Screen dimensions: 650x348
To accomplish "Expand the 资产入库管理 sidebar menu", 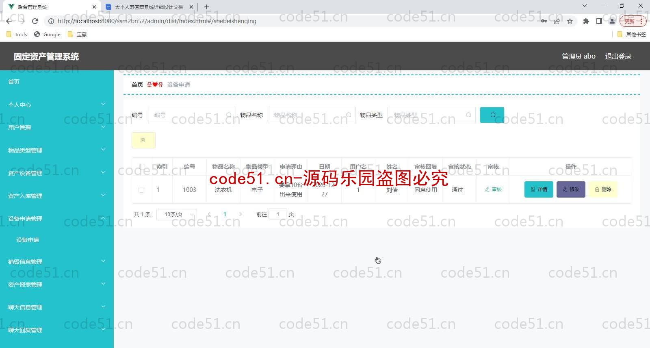I will [x=57, y=196].
